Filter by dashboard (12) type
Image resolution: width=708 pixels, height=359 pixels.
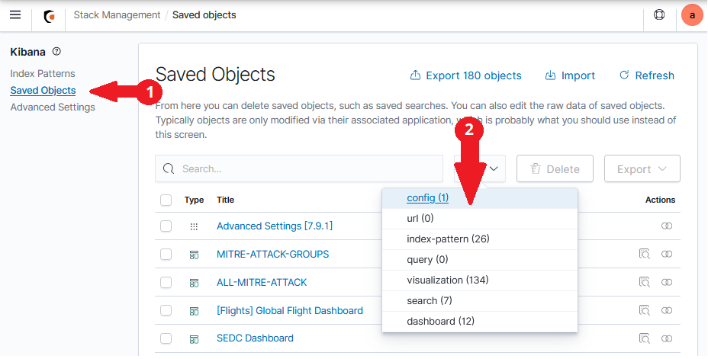480,322
